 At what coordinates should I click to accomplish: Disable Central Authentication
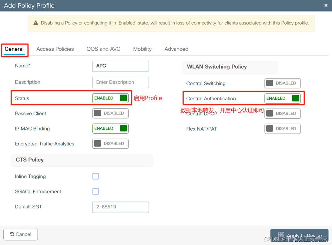(x=282, y=98)
